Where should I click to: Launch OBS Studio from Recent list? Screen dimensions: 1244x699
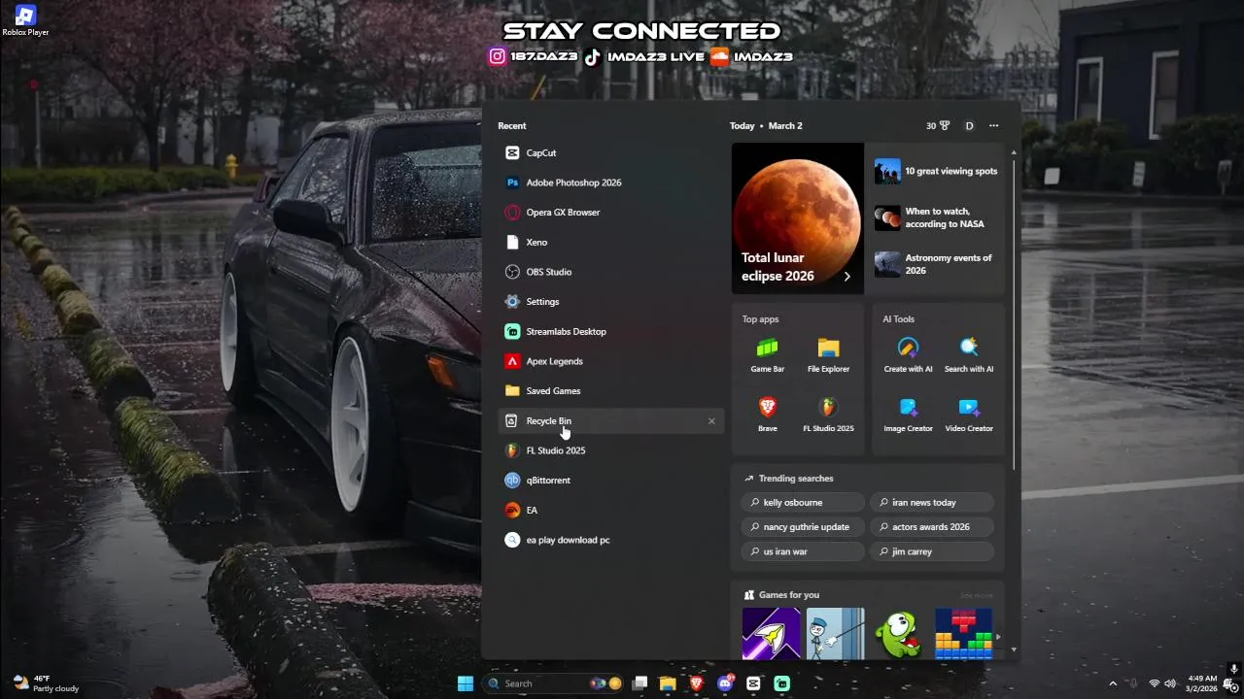(610, 272)
